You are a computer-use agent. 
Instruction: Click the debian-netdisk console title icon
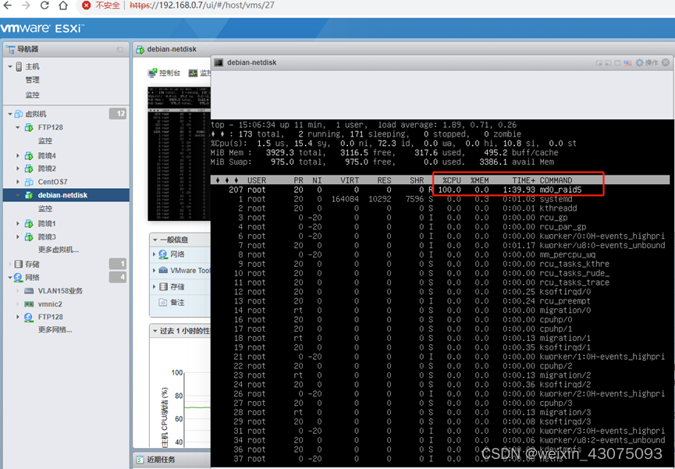point(218,62)
